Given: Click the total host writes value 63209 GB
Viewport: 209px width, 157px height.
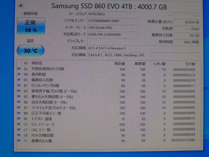Looking at the screenshot, I should tap(187, 22).
